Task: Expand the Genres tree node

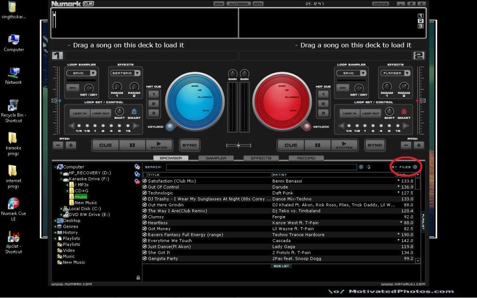Action: [x=55, y=227]
